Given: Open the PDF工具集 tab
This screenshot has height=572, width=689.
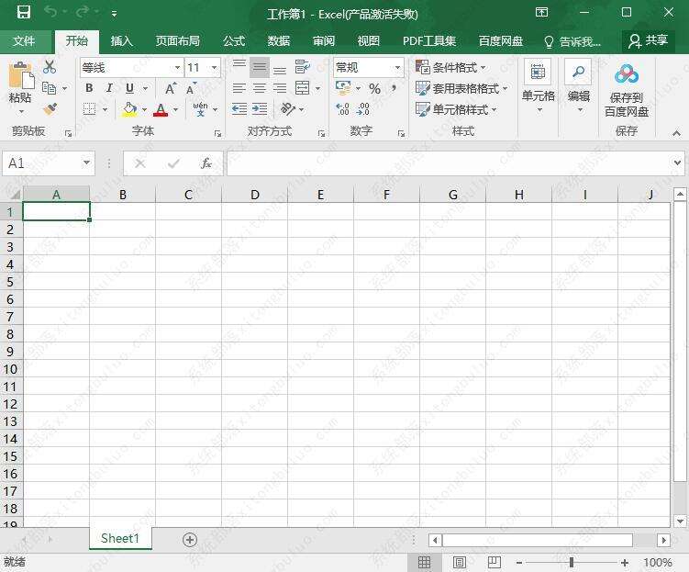Looking at the screenshot, I should coord(428,41).
